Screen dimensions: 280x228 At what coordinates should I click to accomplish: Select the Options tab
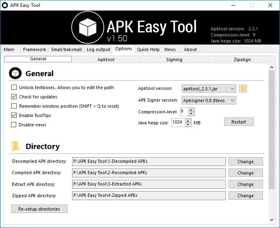click(124, 49)
